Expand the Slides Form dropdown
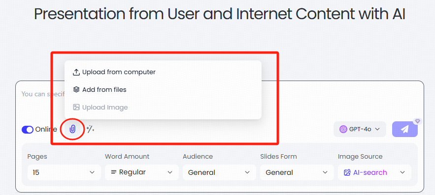This screenshot has width=435, height=195. pyautogui.click(x=297, y=172)
